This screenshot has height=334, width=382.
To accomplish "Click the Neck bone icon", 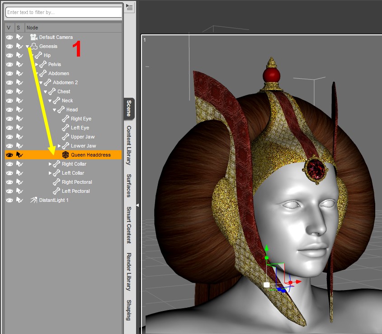I will point(57,100).
